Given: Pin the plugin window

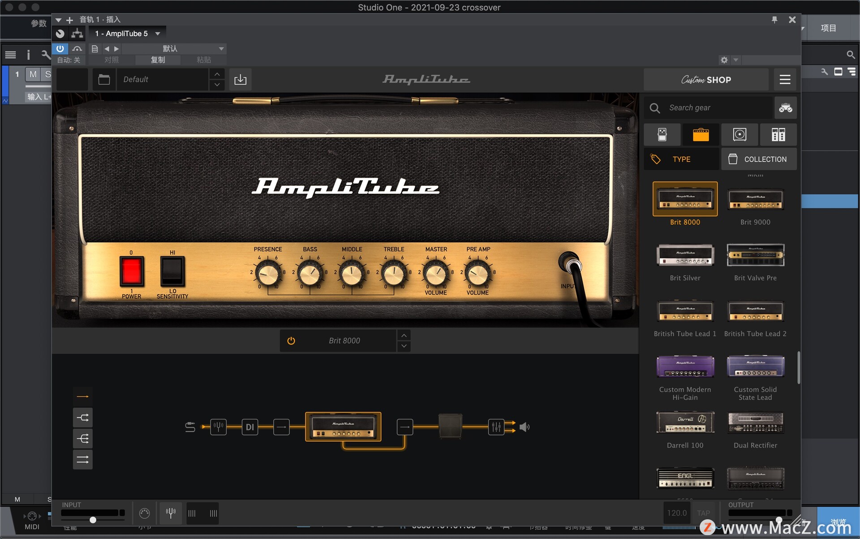Looking at the screenshot, I should pyautogui.click(x=774, y=20).
